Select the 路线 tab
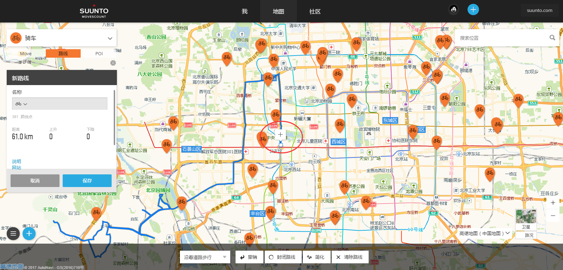The height and width of the screenshot is (270, 563). click(63, 53)
